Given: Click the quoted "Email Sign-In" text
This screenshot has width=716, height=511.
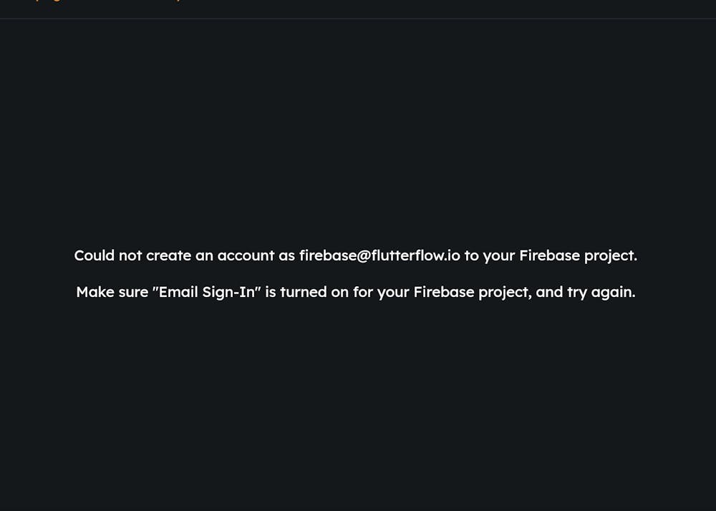Looking at the screenshot, I should (207, 292).
